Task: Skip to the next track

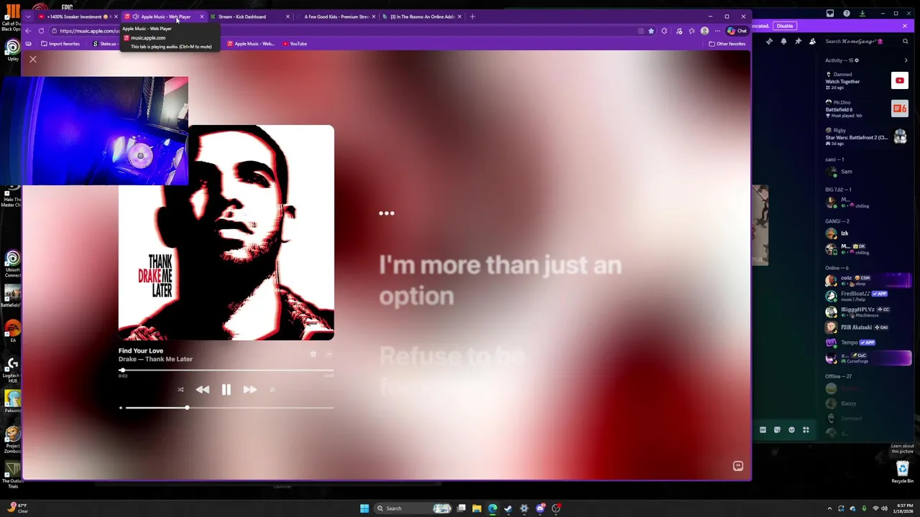Action: [x=249, y=389]
